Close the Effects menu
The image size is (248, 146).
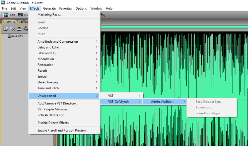pyautogui.click(x=35, y=8)
